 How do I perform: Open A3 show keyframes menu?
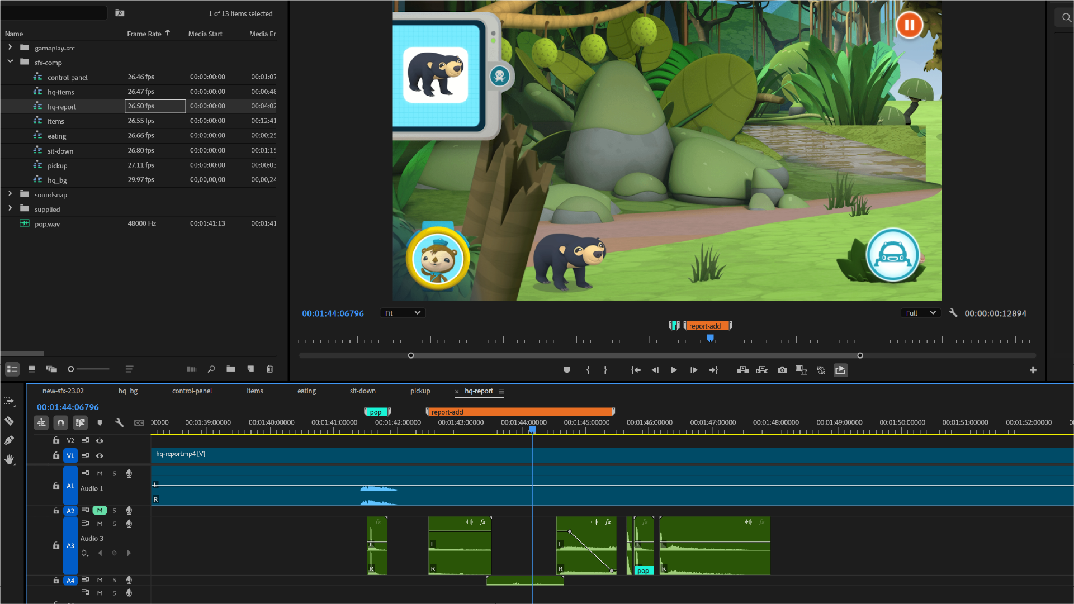tap(84, 553)
